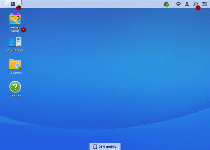Select the "File Station" text label
210x150 pixels.
click(x=15, y=73)
